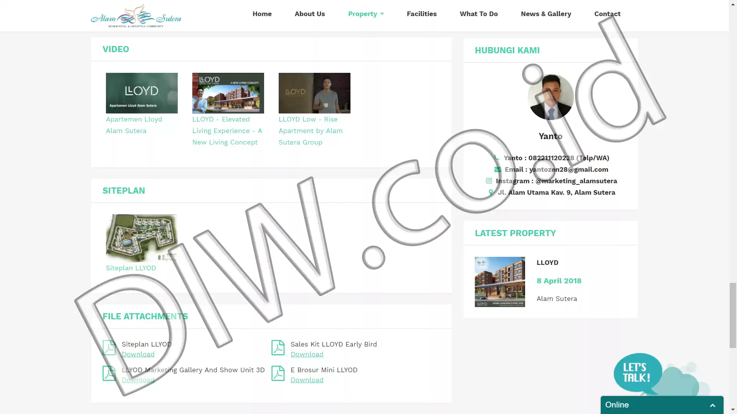The image size is (737, 414).
Task: Download Sales Kit LLOYD Early Bird
Action: point(307,354)
